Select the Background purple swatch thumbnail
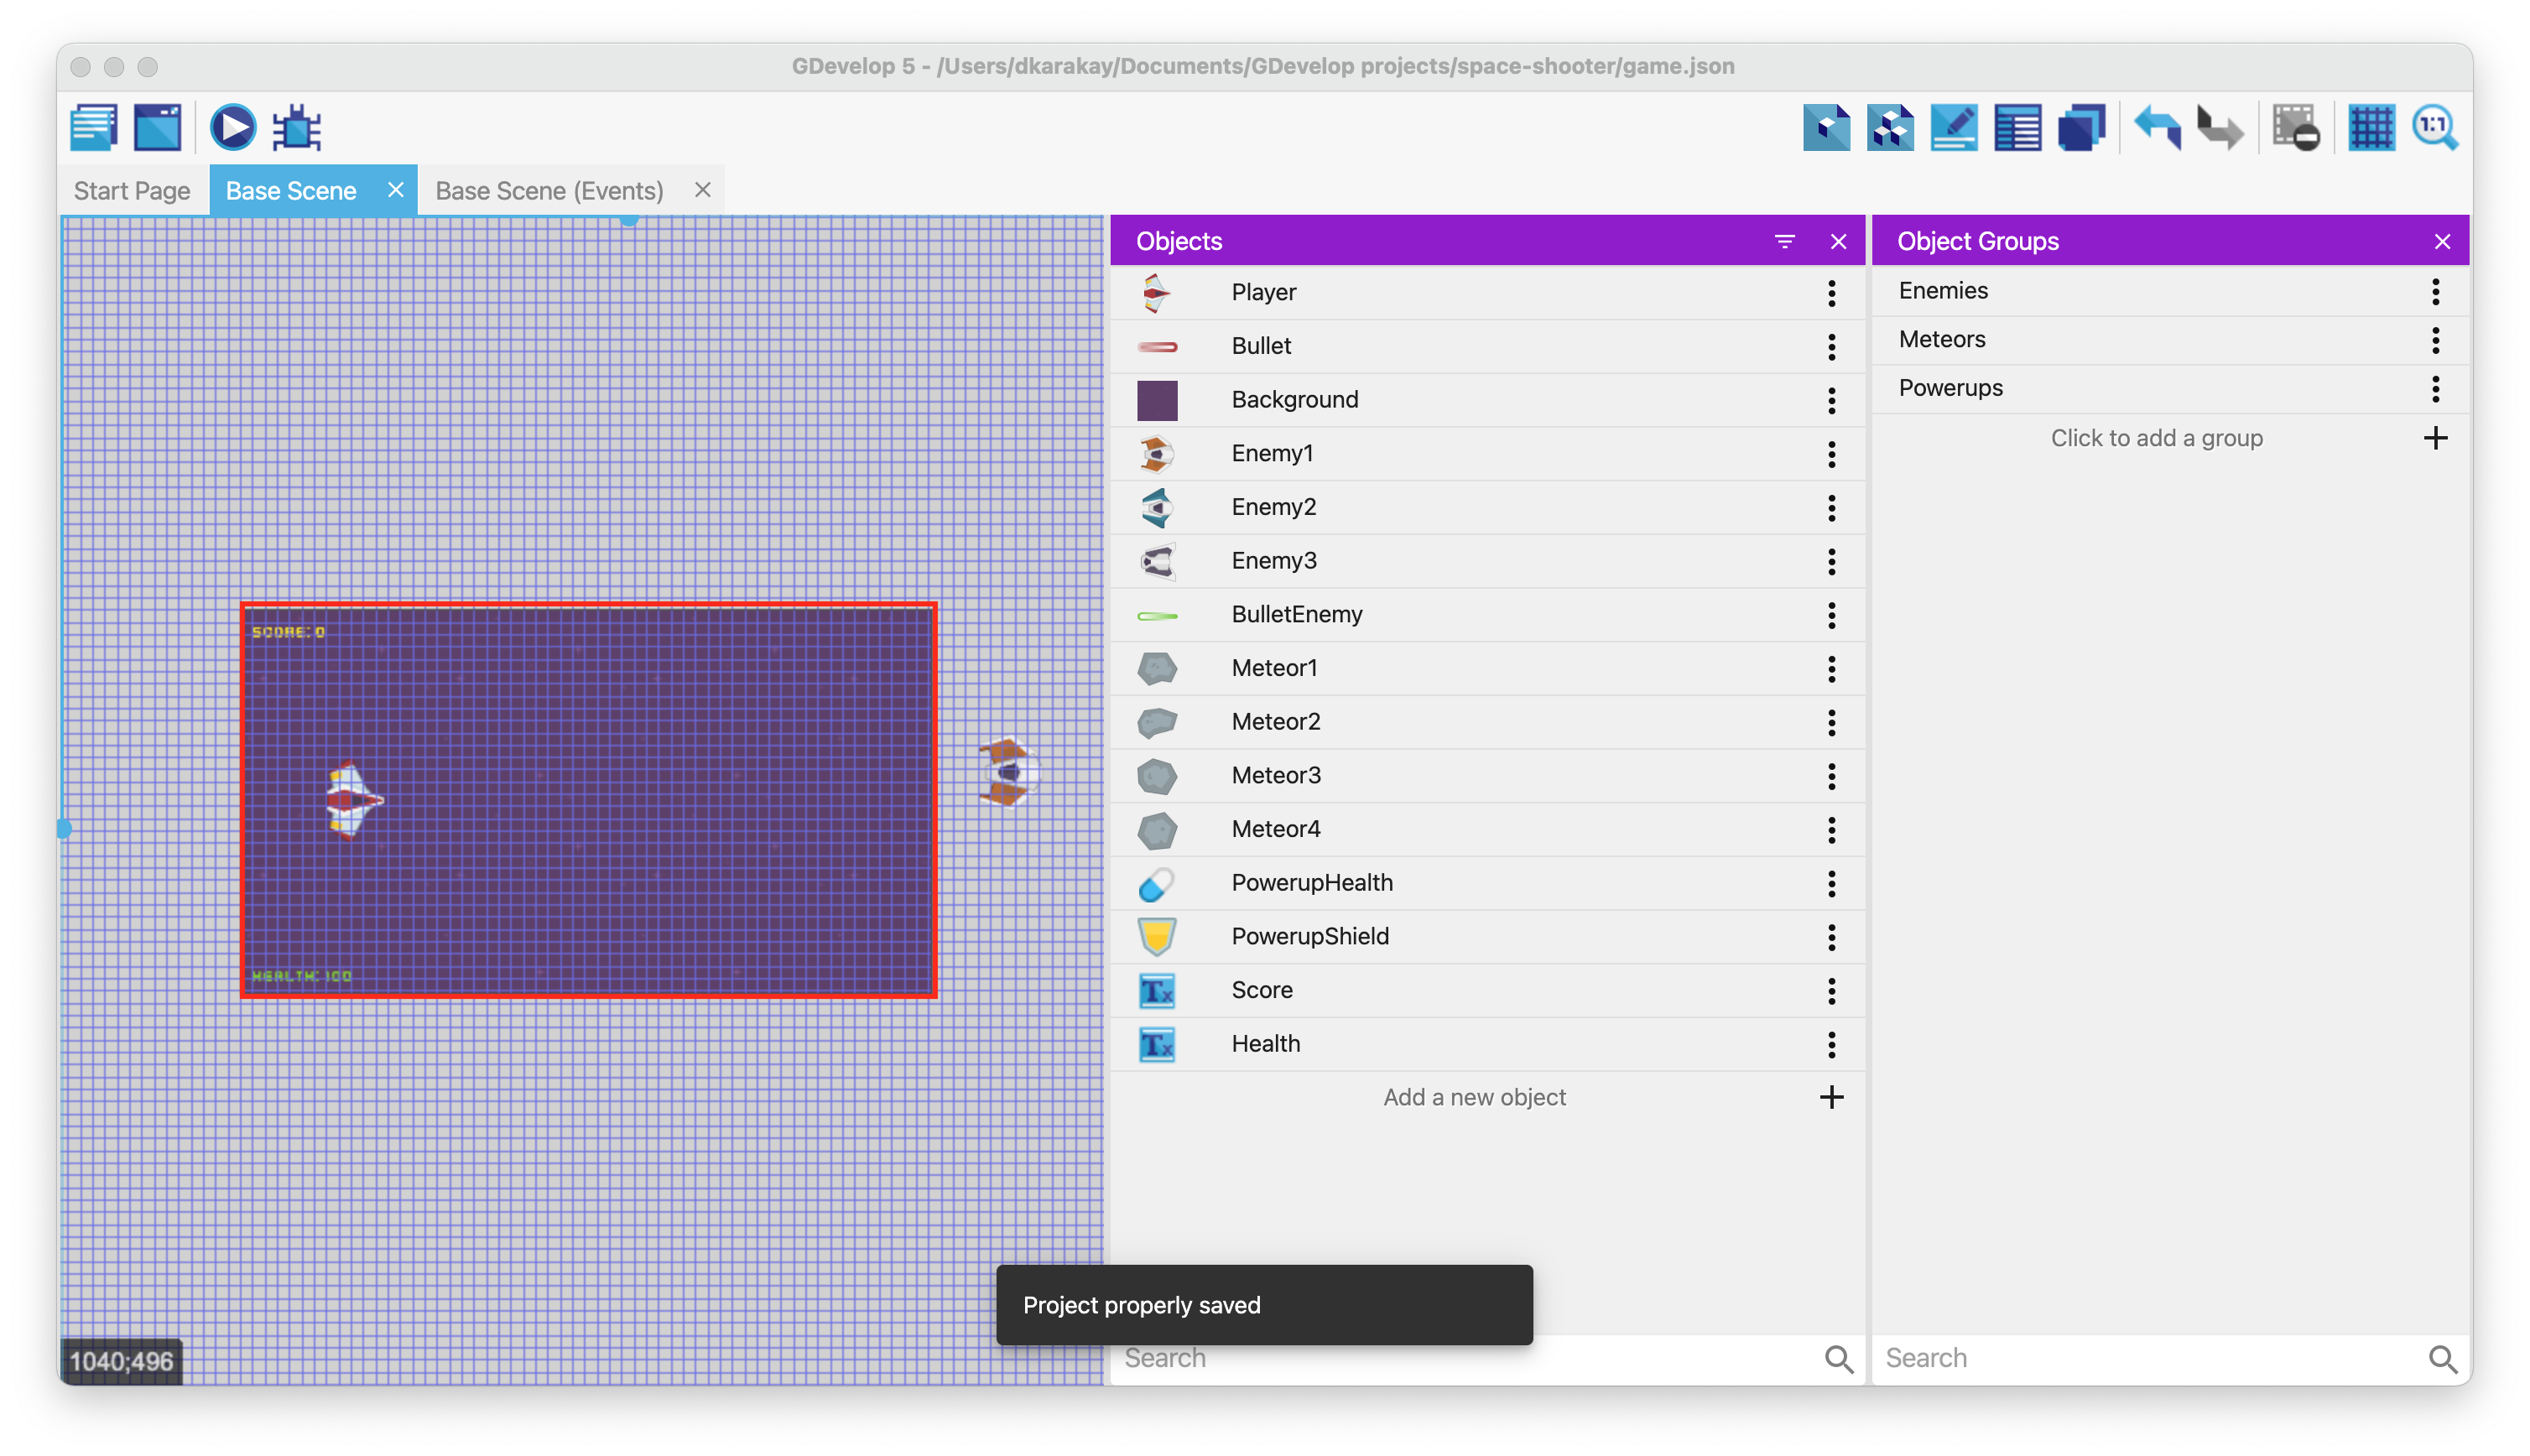 coord(1157,400)
